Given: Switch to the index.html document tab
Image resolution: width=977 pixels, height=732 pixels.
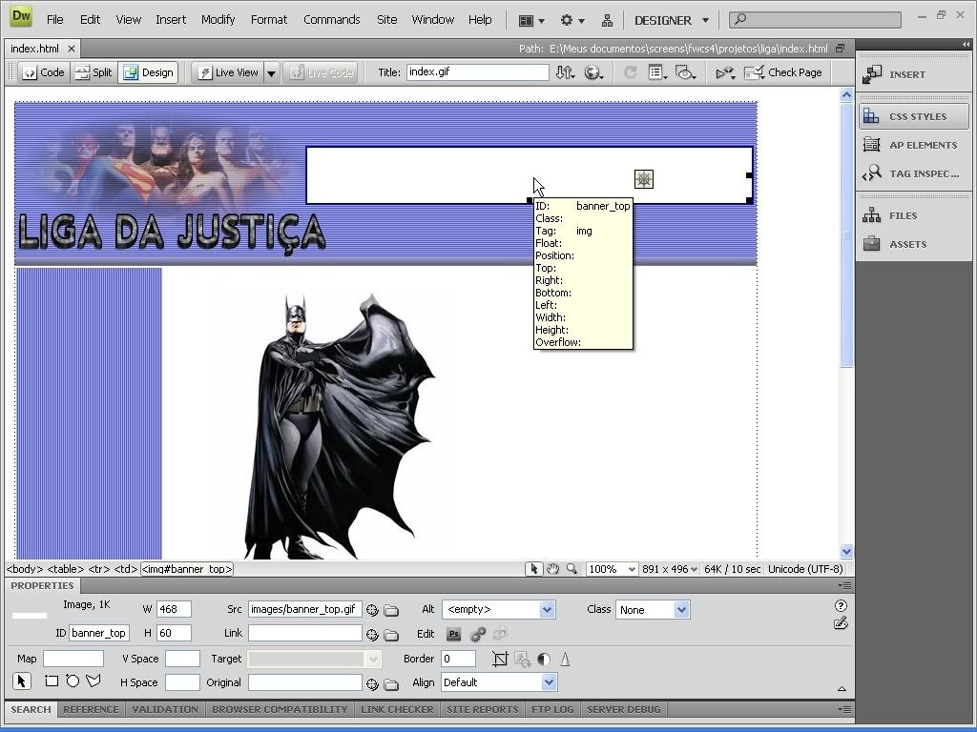Looking at the screenshot, I should (x=35, y=49).
